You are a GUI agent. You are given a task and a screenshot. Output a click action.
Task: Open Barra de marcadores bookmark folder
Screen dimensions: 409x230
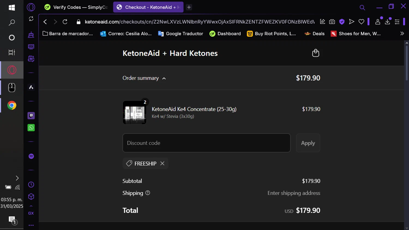pyautogui.click(x=68, y=34)
